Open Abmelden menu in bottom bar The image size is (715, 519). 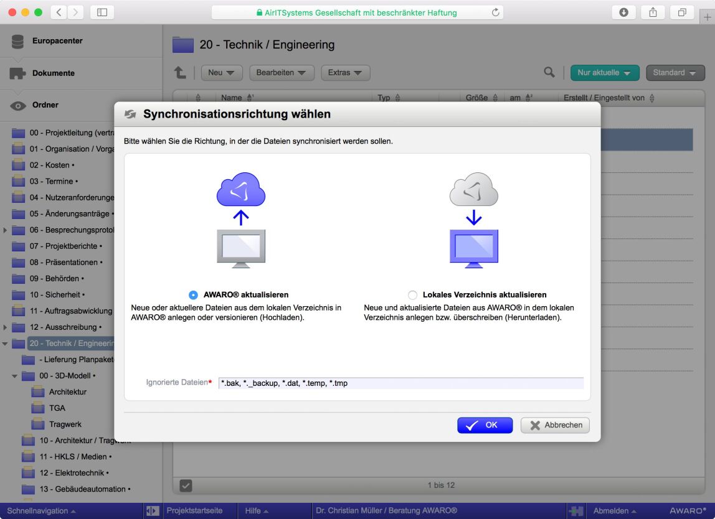pyautogui.click(x=615, y=511)
